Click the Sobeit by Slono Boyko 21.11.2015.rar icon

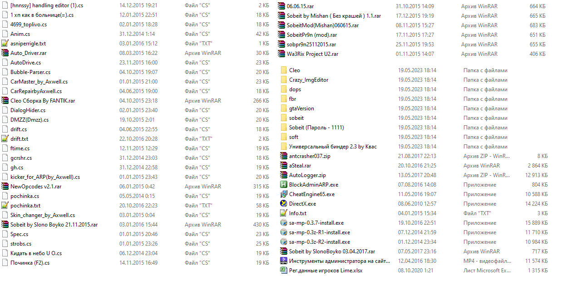point(5,225)
